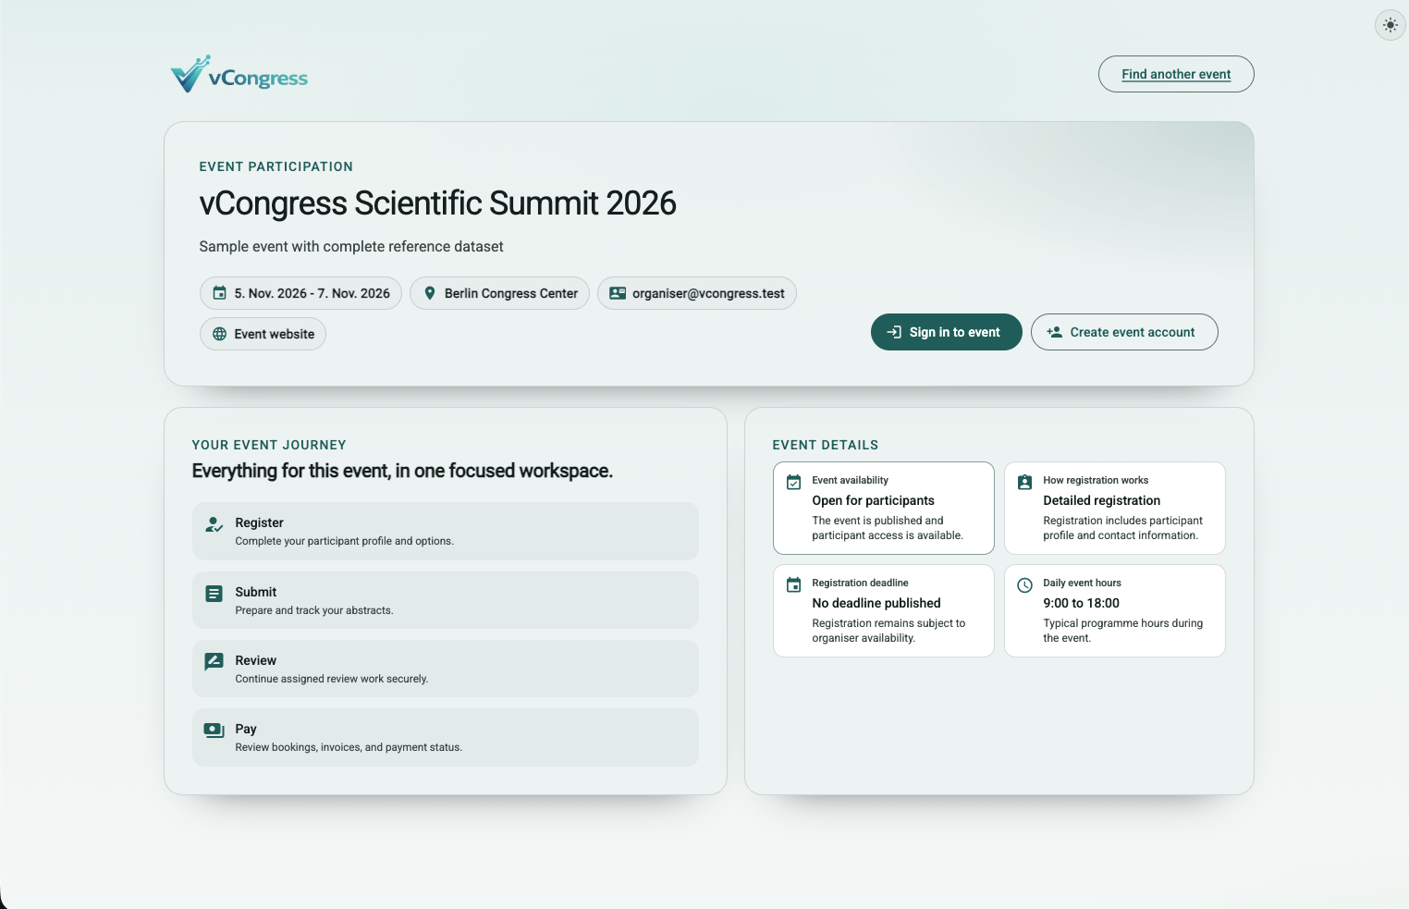This screenshot has height=909, width=1409.
Task: Click the badge icon on How registration works
Action: click(x=1024, y=482)
